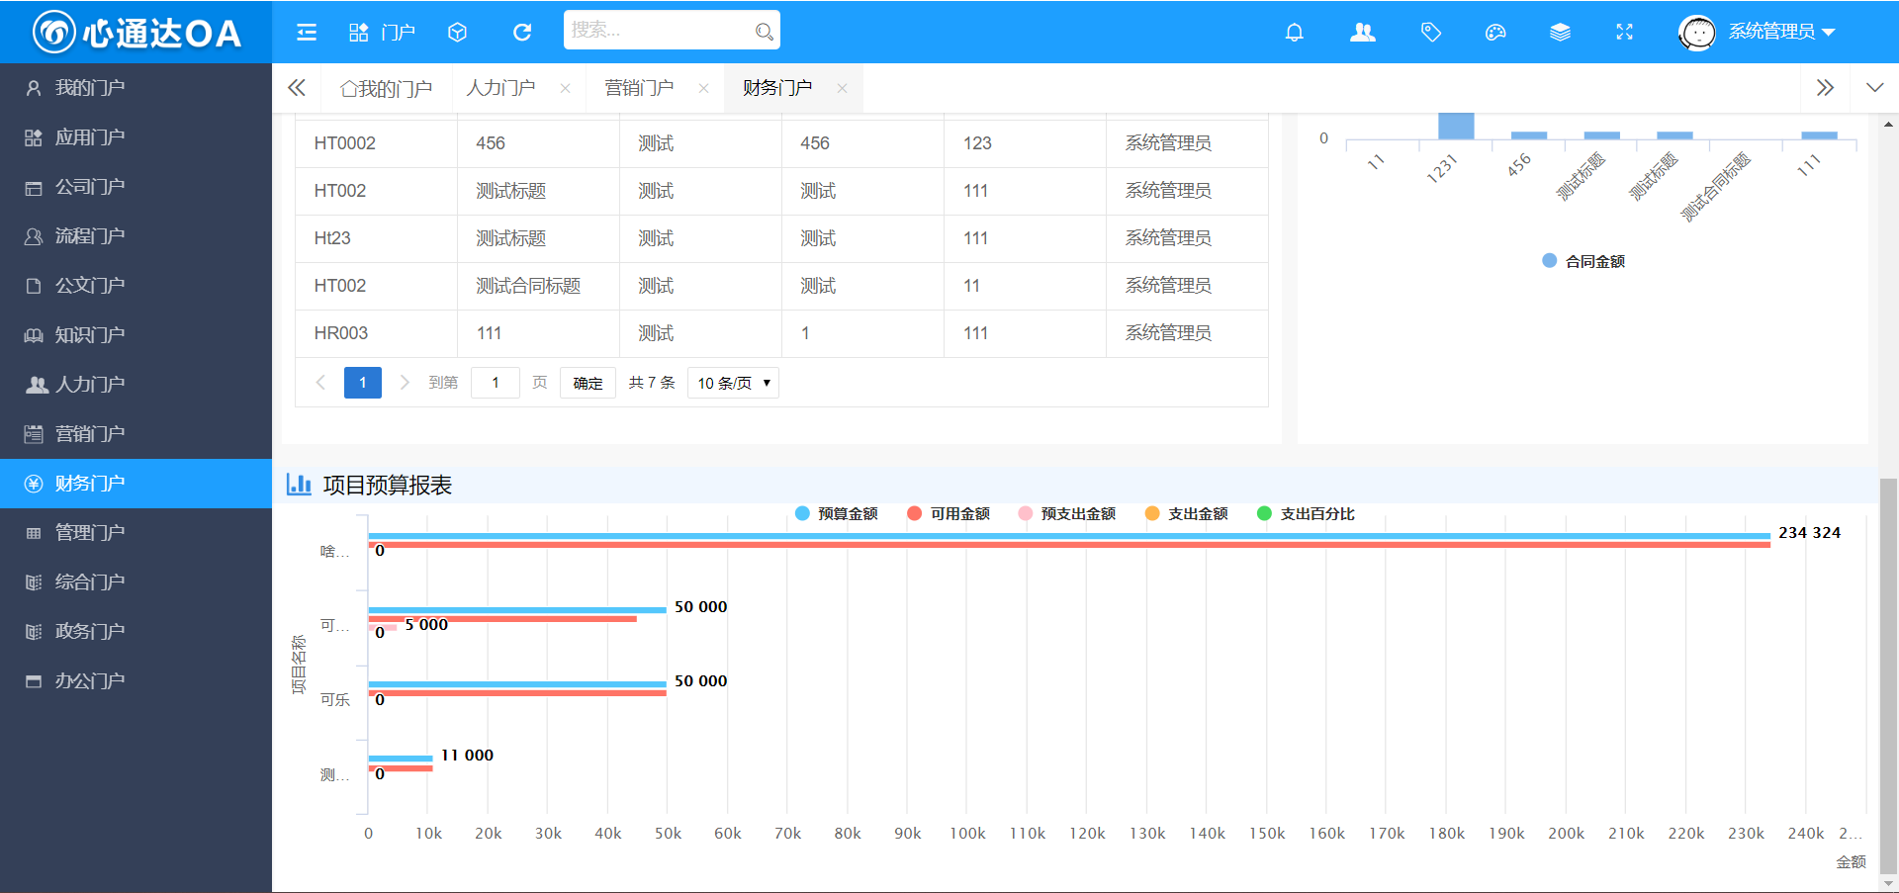Open 政务门户 in the sidebar
The width and height of the screenshot is (1899, 893).
pyautogui.click(x=136, y=632)
